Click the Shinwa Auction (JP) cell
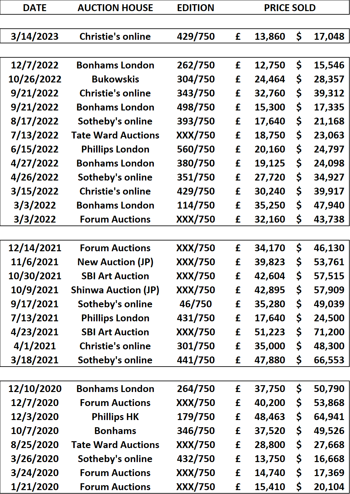This screenshot has height=494, width=350. click(115, 290)
